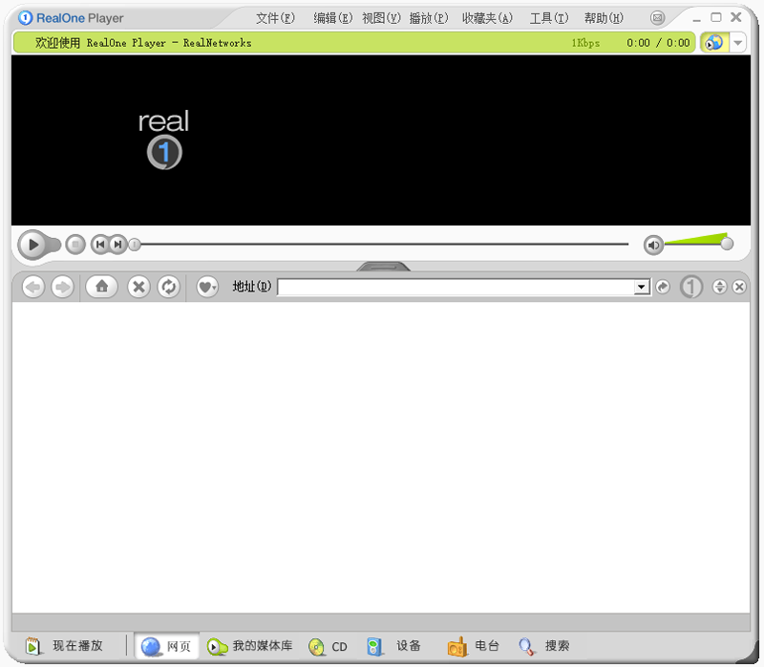Open the browser home page
The image size is (764, 667).
(102, 287)
